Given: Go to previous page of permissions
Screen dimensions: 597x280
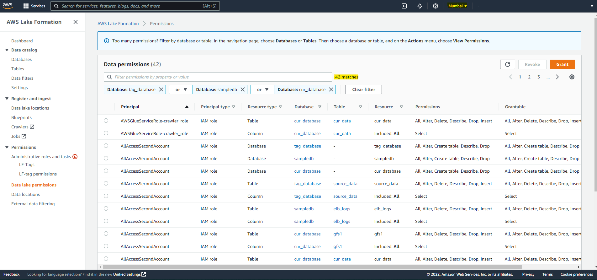Looking at the screenshot, I should point(510,77).
